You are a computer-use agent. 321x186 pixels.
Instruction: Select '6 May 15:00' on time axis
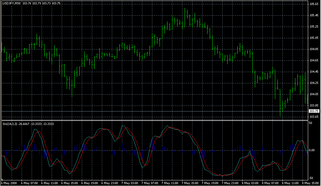coord(69,183)
